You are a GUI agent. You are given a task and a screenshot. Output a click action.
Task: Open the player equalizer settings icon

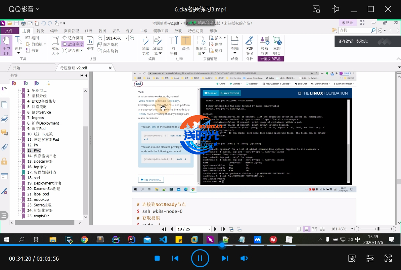370,258
